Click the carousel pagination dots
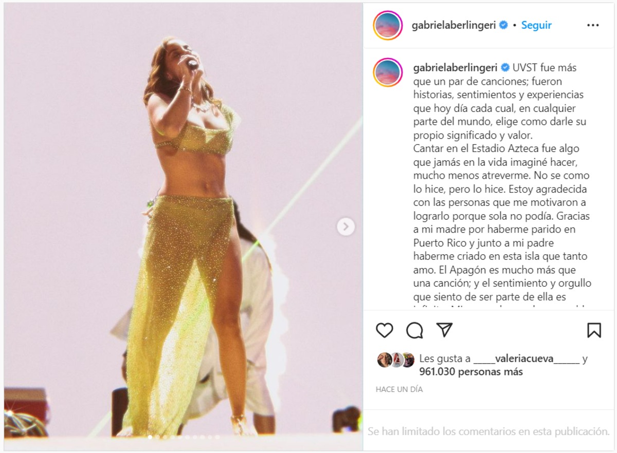 pos(184,437)
